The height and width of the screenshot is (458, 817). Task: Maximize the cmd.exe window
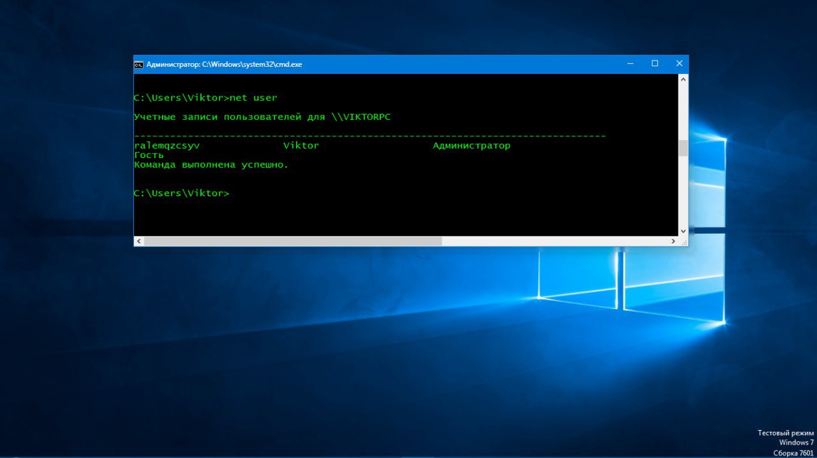(654, 64)
